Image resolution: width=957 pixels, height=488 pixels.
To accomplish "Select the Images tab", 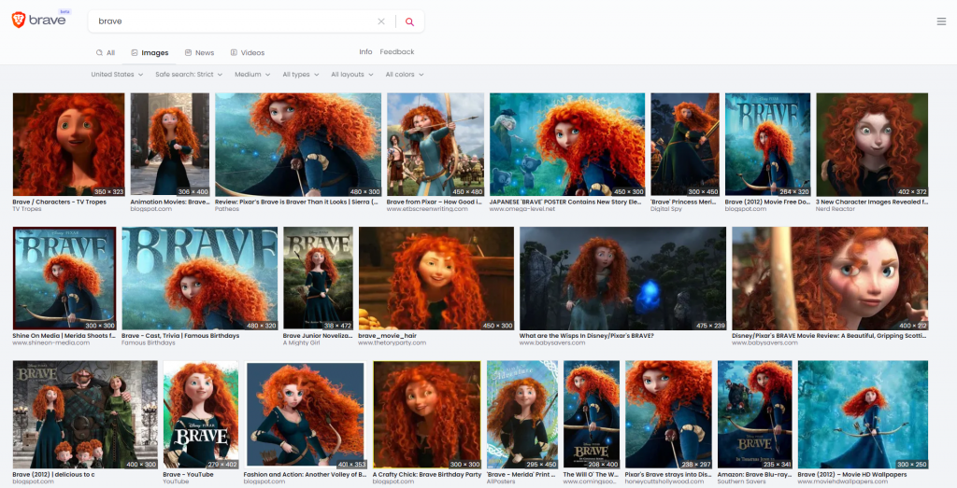I will point(150,53).
